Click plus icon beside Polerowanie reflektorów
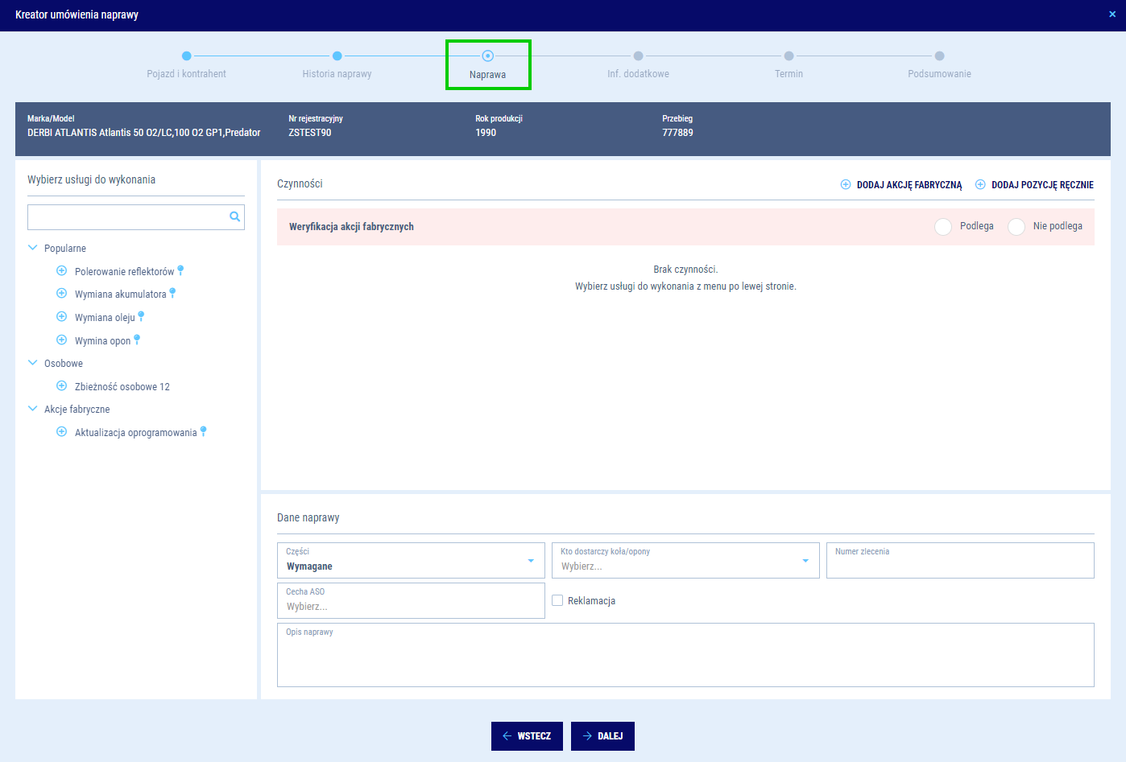 point(61,271)
